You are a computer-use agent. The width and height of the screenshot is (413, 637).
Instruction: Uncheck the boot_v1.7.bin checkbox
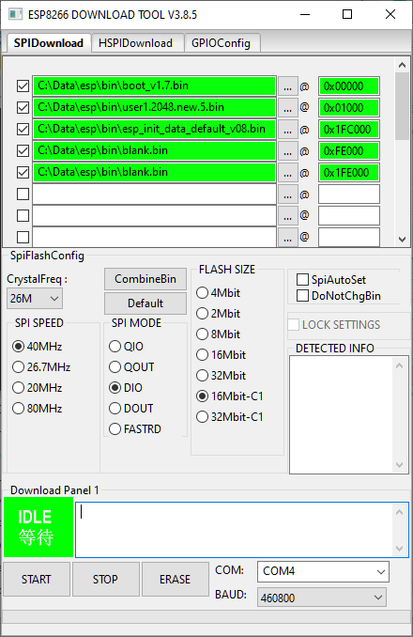click(23, 86)
